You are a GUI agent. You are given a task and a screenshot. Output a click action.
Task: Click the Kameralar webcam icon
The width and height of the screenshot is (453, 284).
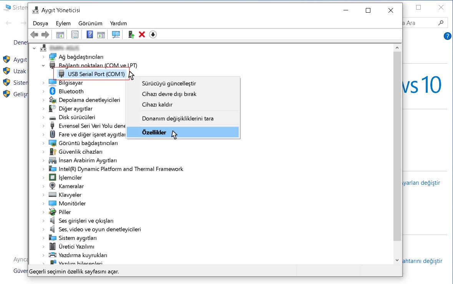coord(52,186)
